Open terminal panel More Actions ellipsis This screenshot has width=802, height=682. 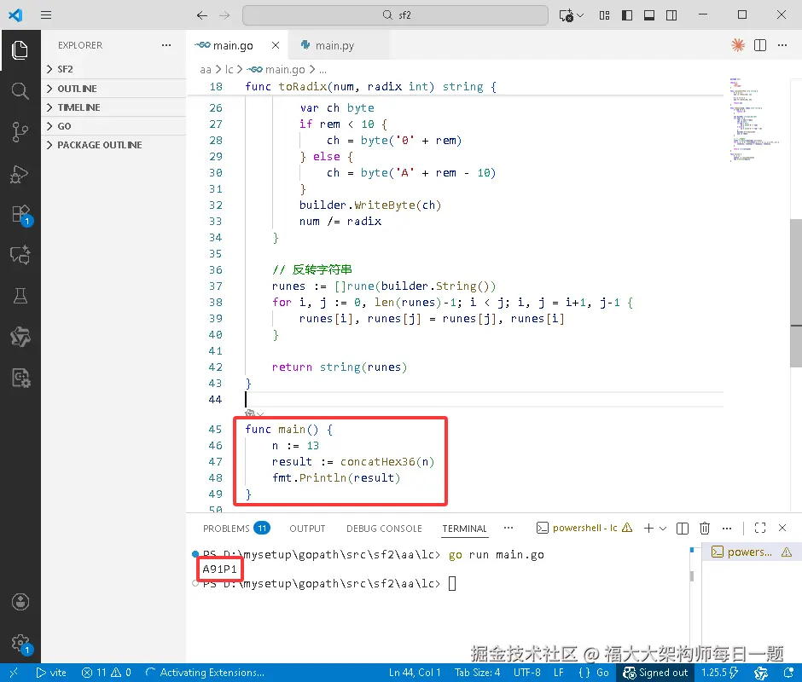click(727, 528)
